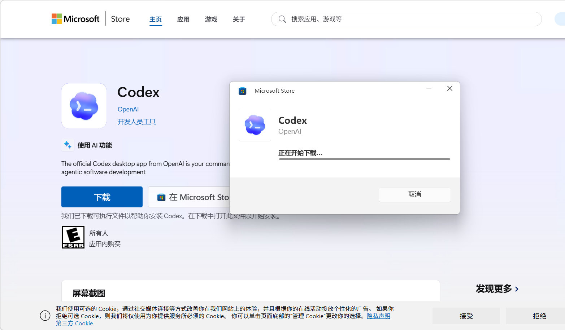The height and width of the screenshot is (330, 565).
Task: Open the 隐私声明 link
Action: [x=378, y=316]
